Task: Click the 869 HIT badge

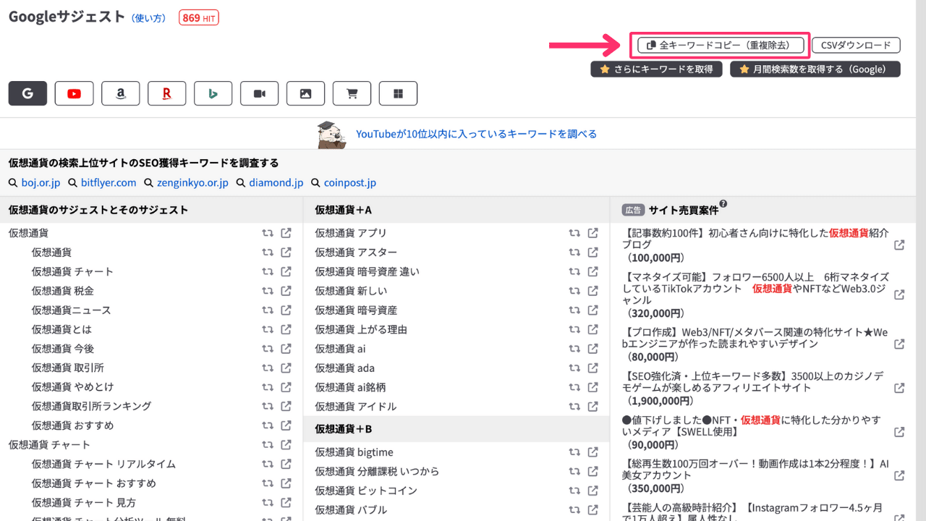Action: click(x=199, y=18)
